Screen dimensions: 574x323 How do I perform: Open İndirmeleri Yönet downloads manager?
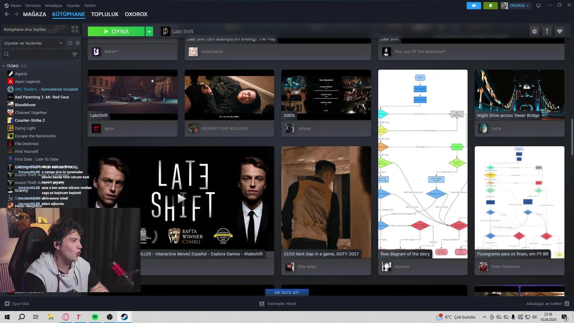pos(278,304)
